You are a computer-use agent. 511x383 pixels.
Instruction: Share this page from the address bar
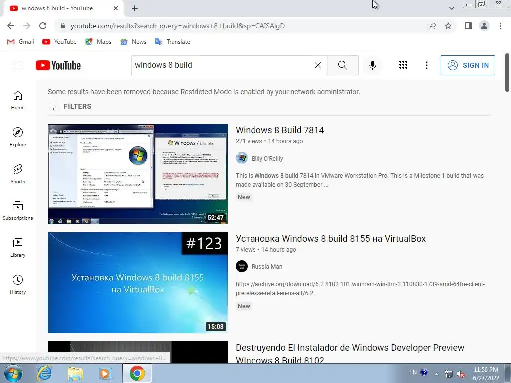click(432, 26)
